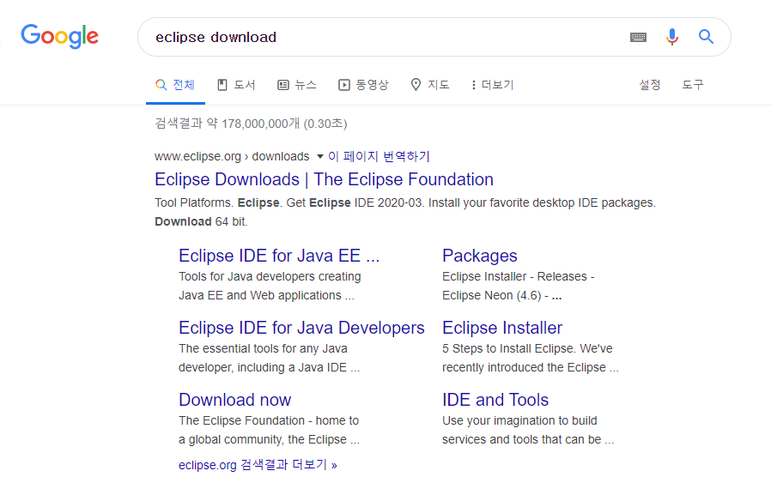This screenshot has height=489, width=771.
Task: Open the on-screen keyboard icon in search box
Action: pyautogui.click(x=638, y=37)
